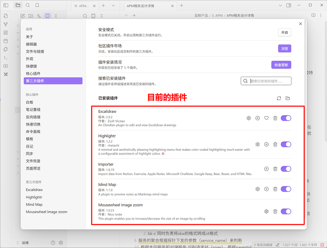Click 检查更新 button
The image size is (327, 248).
pyautogui.click(x=281, y=65)
